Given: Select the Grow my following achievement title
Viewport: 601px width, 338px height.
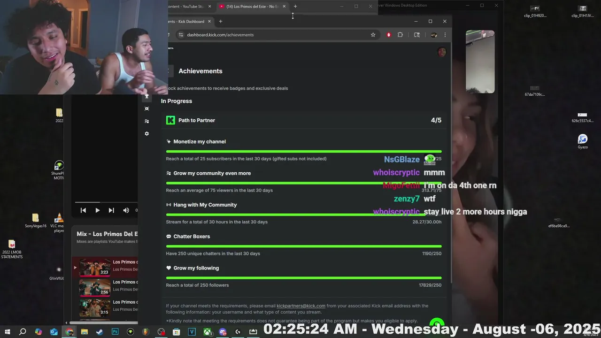Looking at the screenshot, I should [196, 268].
